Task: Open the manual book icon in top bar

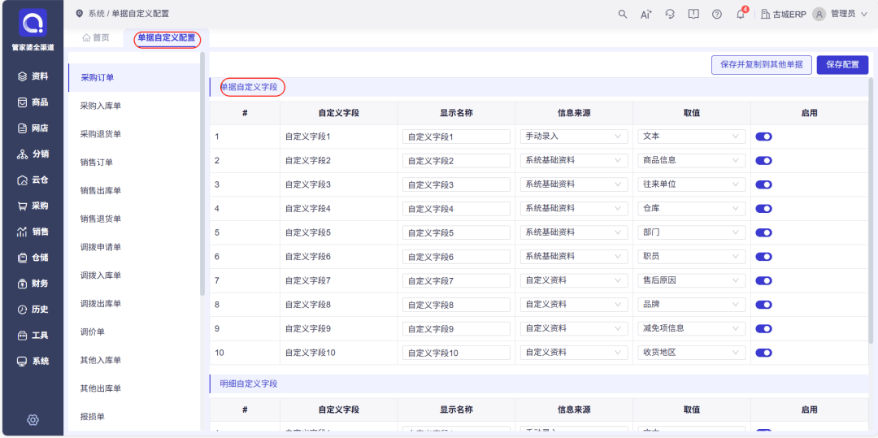Action: (x=693, y=14)
